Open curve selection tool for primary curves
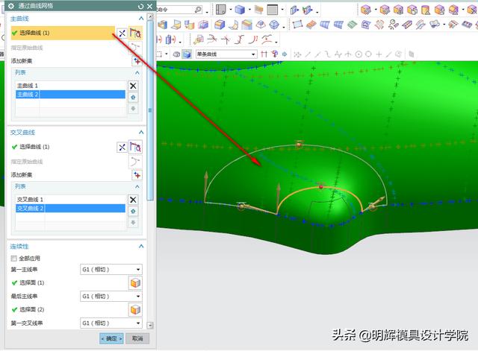Screen dimensions: 478x351 click(135, 33)
